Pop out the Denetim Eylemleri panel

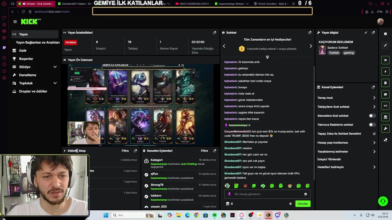click(x=214, y=151)
